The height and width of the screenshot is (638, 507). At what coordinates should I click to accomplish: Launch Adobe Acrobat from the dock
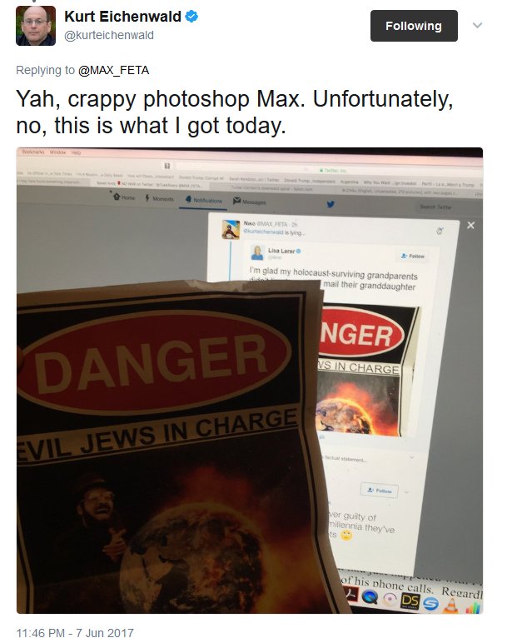(x=350, y=595)
